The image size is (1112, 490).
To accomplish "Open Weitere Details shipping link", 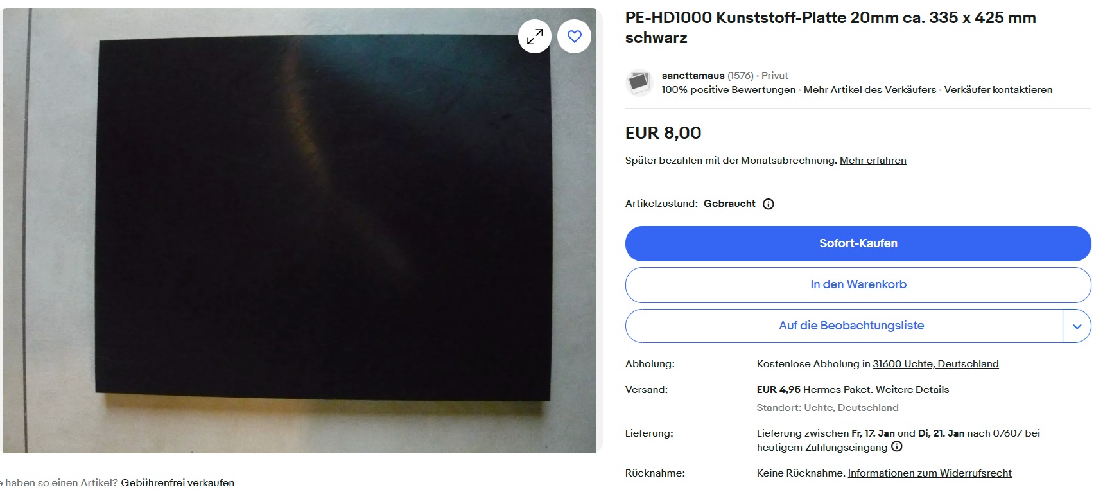I will (x=912, y=390).
